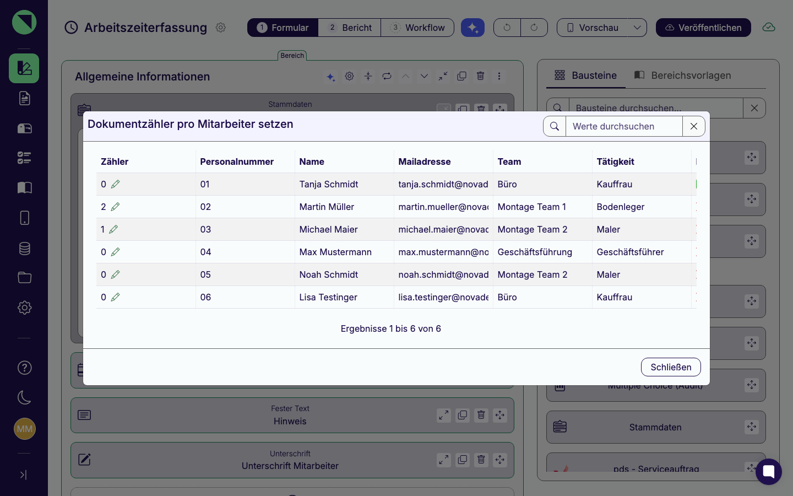Open the documents sidebar icon
Image resolution: width=793 pixels, height=496 pixels.
24,98
